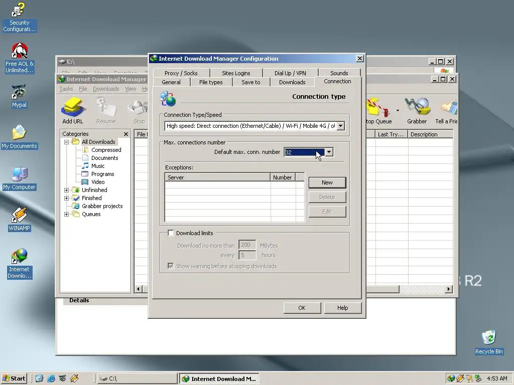Launch Mypal raccoon icon in quick launch
Image resolution: width=514 pixels, height=385 pixels.
point(63,378)
